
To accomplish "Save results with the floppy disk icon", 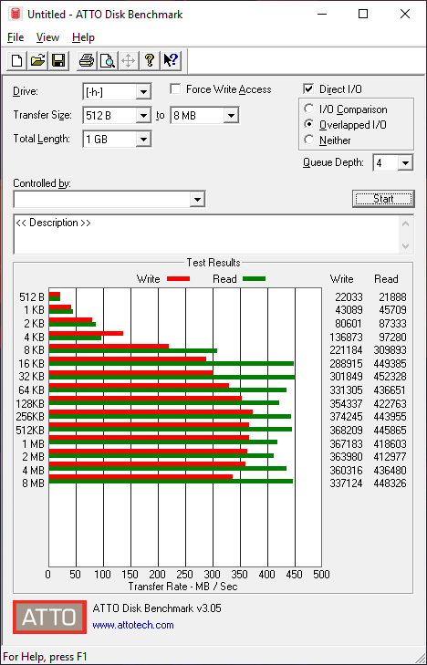I will 58,60.
